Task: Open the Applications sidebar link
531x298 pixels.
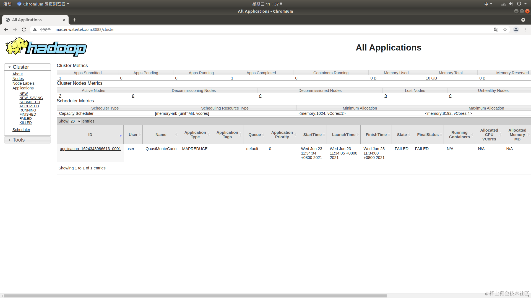Action: click(x=23, y=88)
